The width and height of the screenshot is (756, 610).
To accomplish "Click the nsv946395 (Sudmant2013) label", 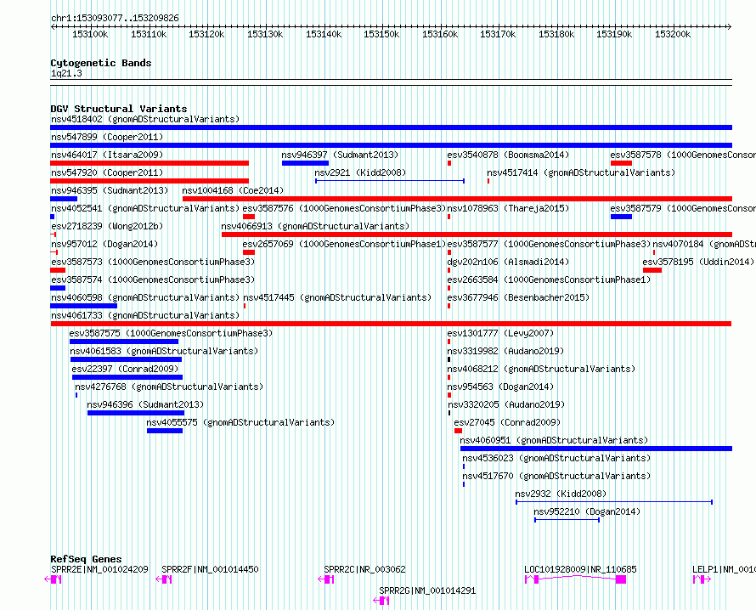I will 110,190.
